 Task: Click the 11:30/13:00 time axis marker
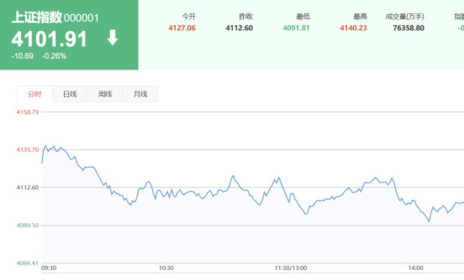(x=290, y=268)
